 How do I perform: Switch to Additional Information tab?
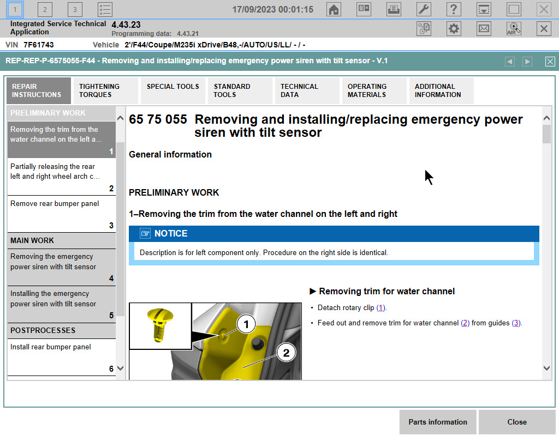click(x=441, y=91)
